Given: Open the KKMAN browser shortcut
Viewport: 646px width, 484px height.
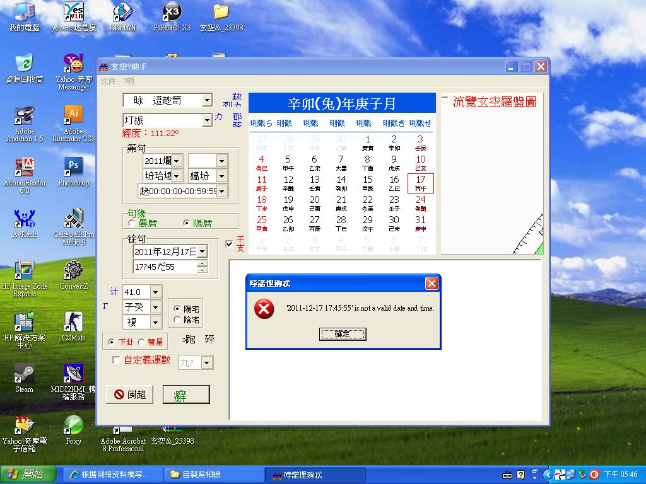Looking at the screenshot, I should coord(122,16).
